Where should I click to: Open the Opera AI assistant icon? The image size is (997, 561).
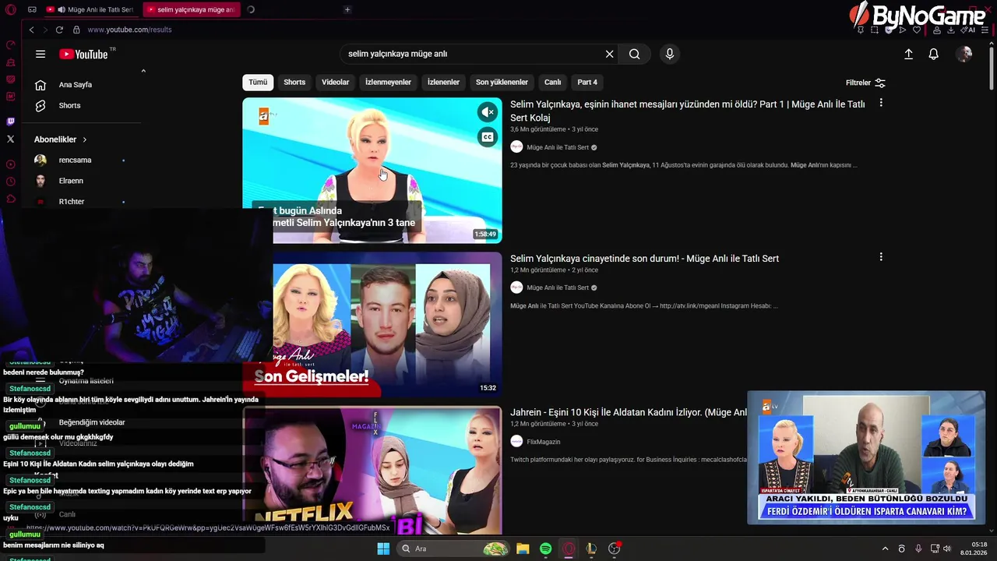967,30
